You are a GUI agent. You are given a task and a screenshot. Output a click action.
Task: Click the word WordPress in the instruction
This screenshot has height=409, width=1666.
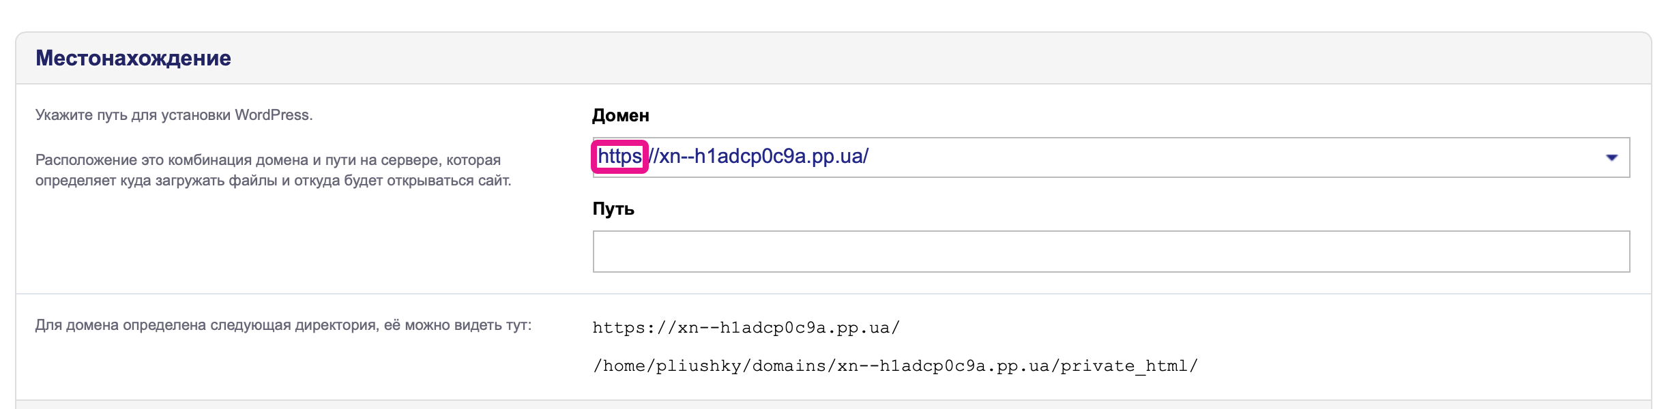point(272,115)
